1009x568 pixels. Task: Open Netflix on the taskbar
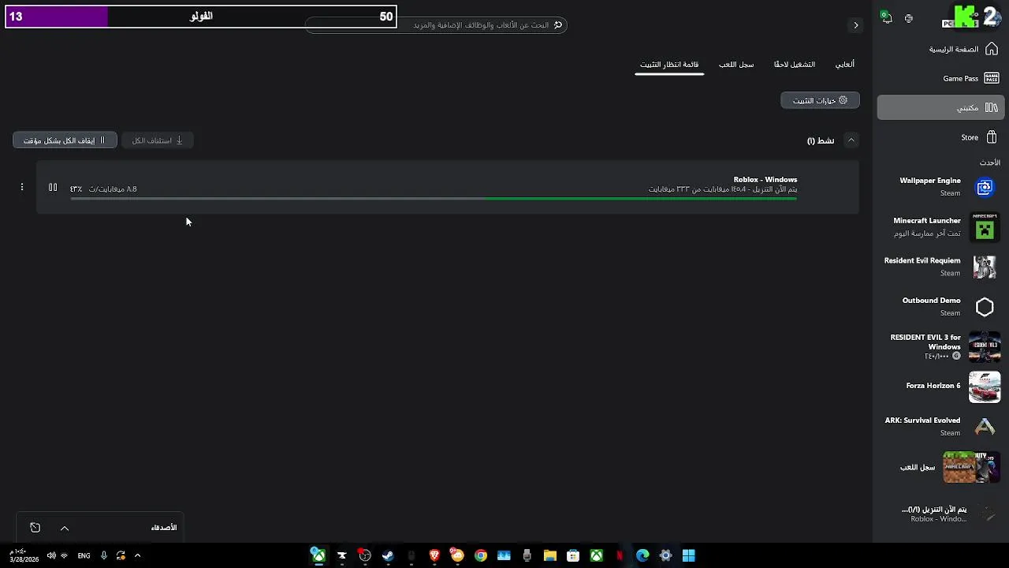tap(620, 555)
